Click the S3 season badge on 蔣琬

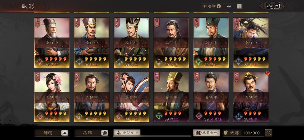click(x=195, y=53)
